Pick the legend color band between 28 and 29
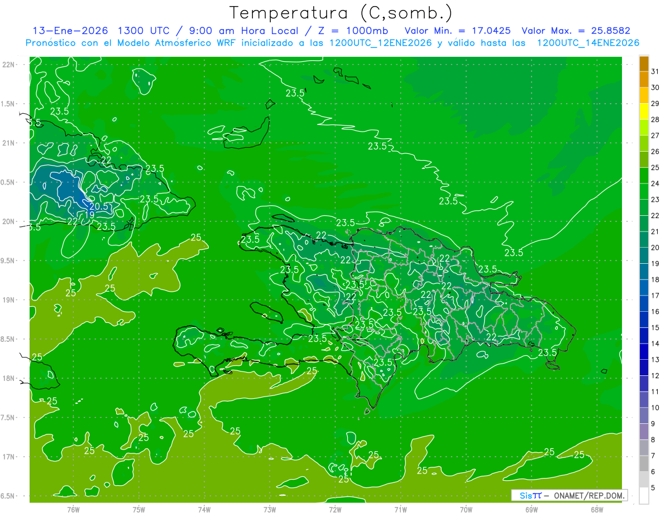The width and height of the screenshot is (670, 517). coord(644,111)
